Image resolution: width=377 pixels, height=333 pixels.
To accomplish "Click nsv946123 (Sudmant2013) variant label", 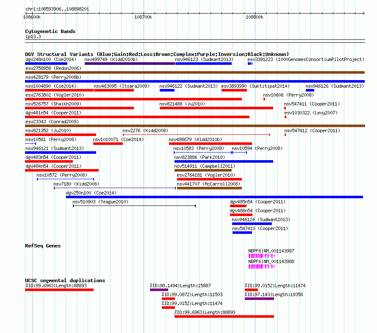I will coord(204,59).
